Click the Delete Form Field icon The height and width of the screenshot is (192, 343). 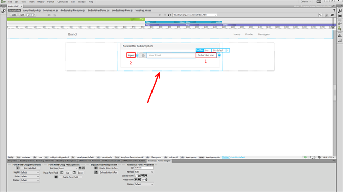pos(56,177)
